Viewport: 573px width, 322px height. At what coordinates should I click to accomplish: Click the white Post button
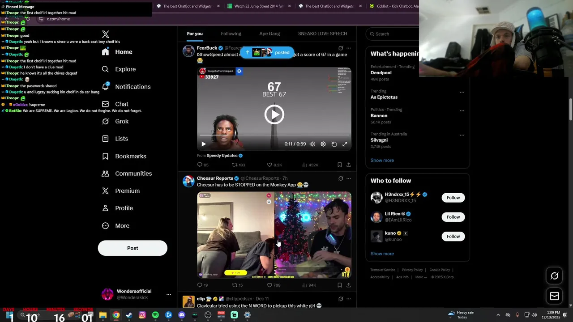(x=133, y=248)
